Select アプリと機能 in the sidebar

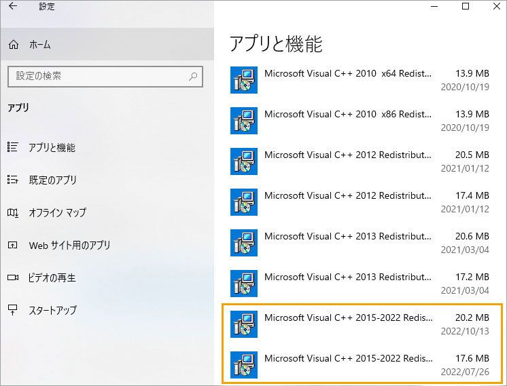point(107,147)
